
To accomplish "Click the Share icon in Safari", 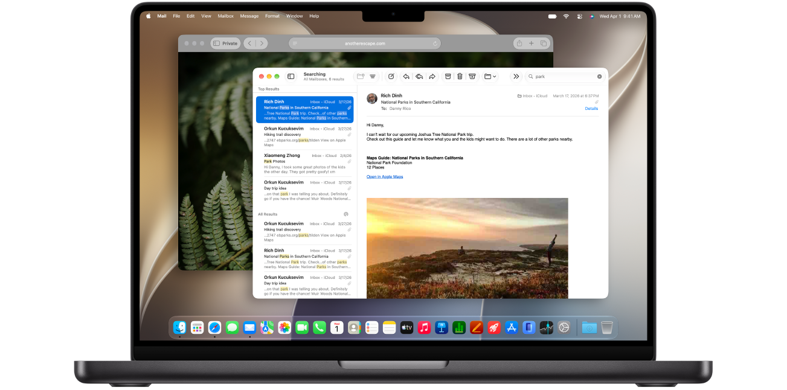I will 519,43.
